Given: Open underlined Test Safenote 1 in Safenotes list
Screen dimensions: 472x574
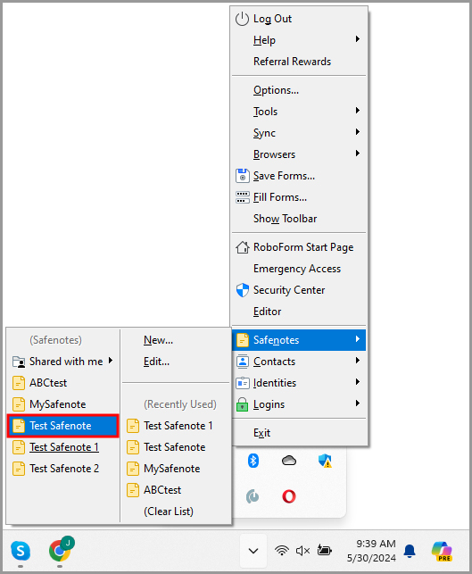Looking at the screenshot, I should click(x=62, y=447).
